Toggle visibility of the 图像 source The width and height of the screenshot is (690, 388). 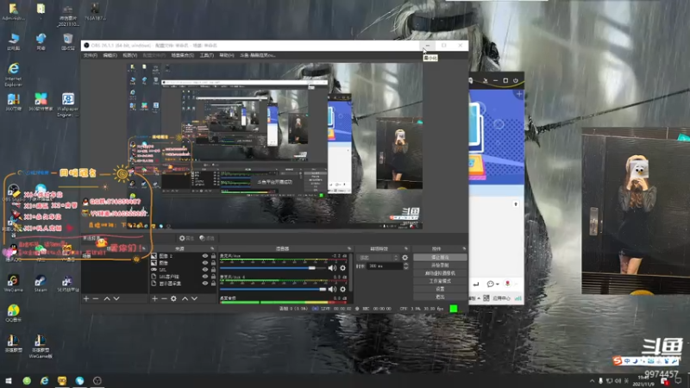pyautogui.click(x=205, y=263)
